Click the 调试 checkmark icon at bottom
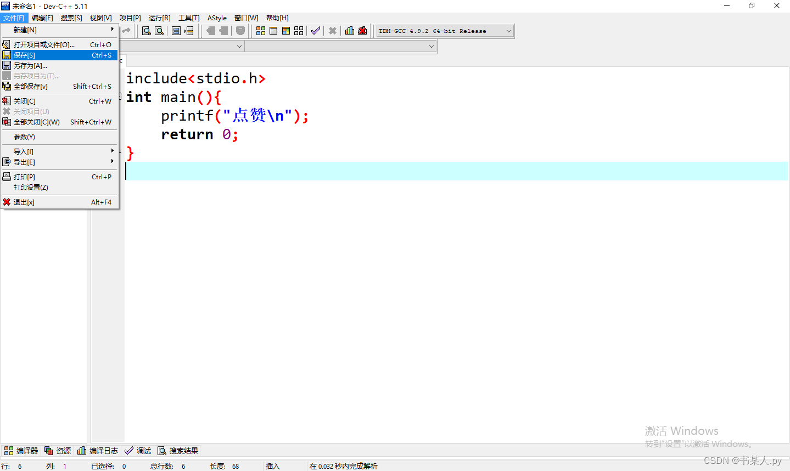 [129, 451]
